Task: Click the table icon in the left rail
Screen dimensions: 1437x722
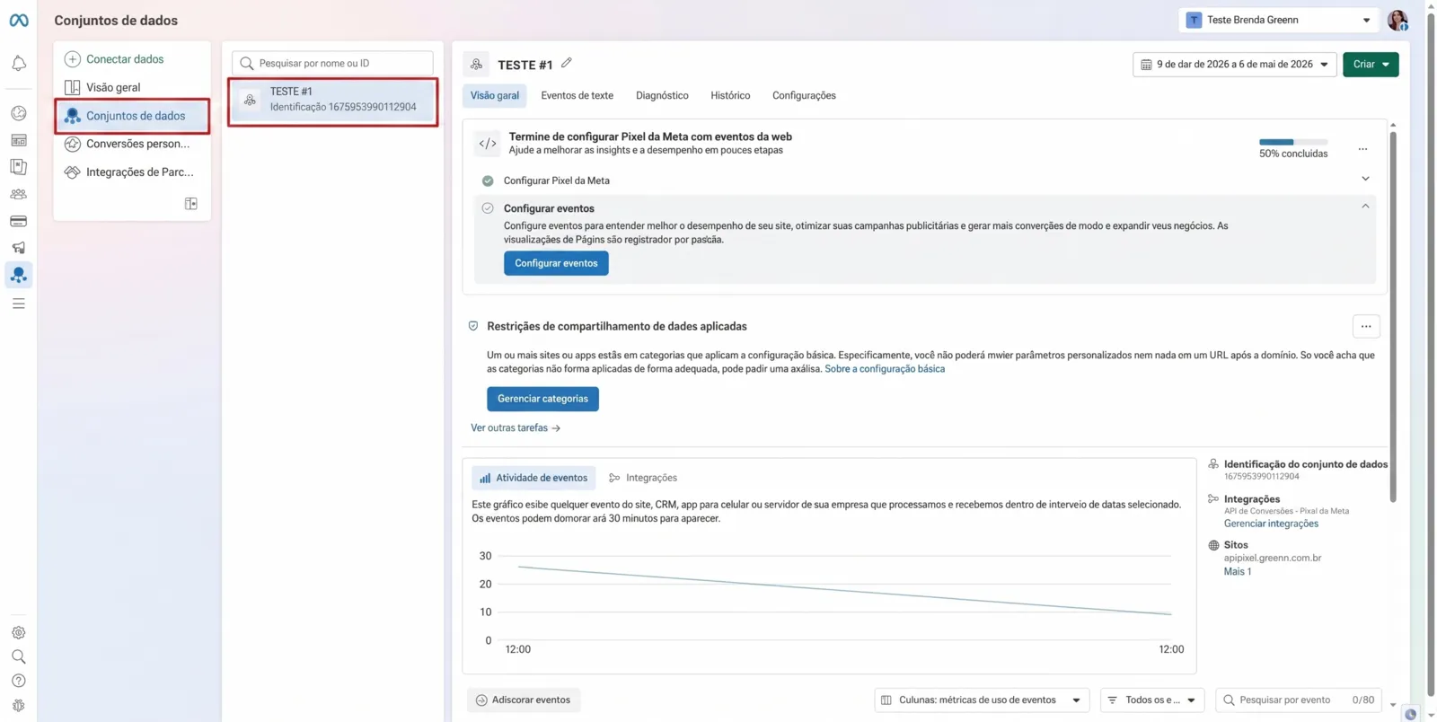Action: point(19,140)
